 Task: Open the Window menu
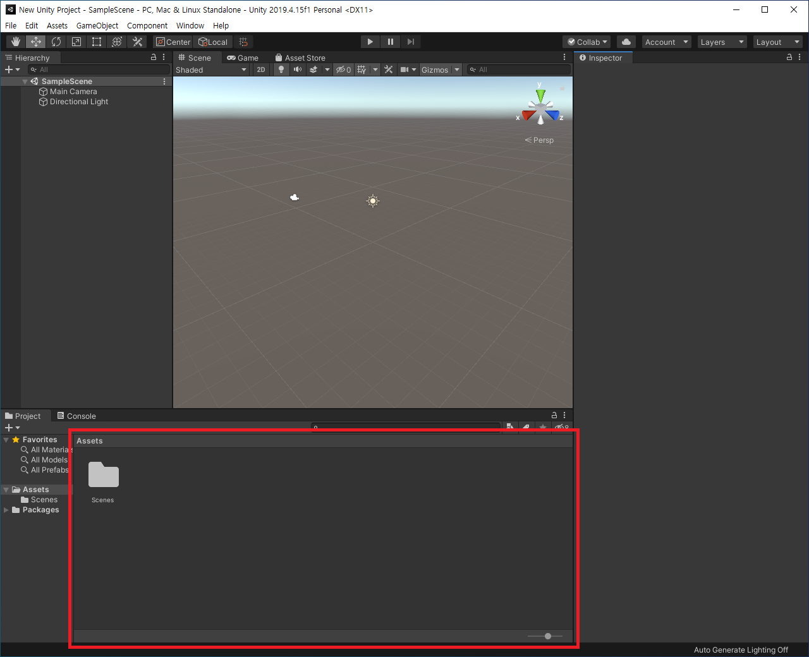point(190,25)
